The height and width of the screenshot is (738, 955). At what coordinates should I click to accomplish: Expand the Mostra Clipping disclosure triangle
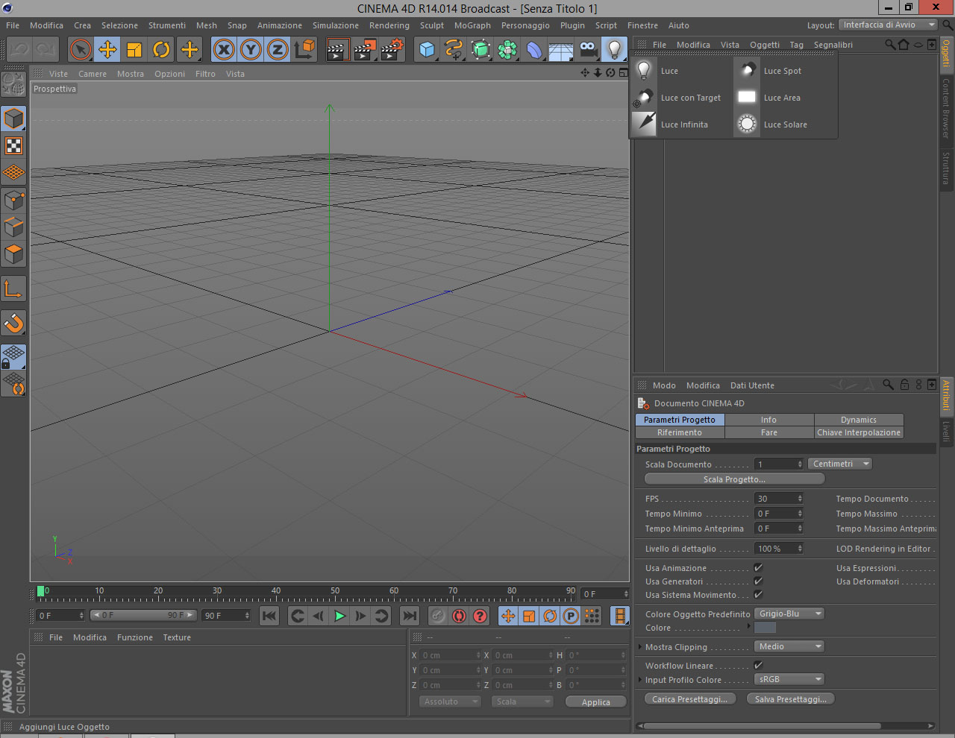[639, 647]
